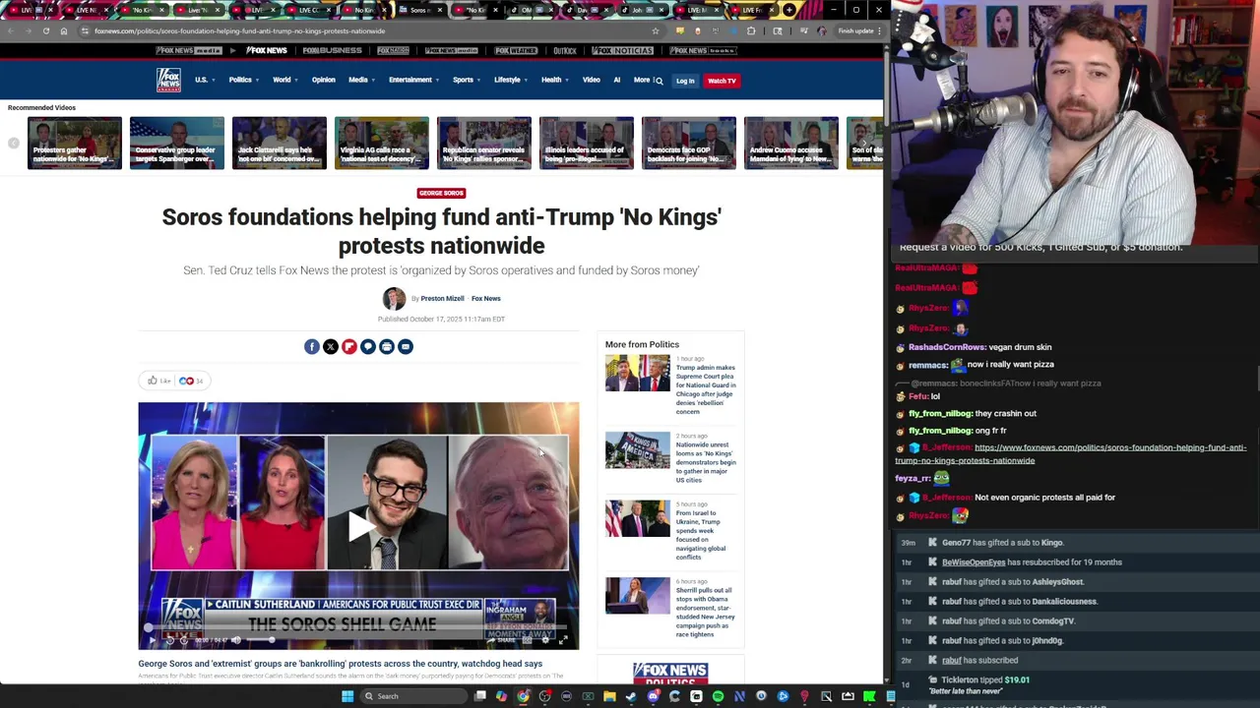Open the Opinion section

point(323,80)
